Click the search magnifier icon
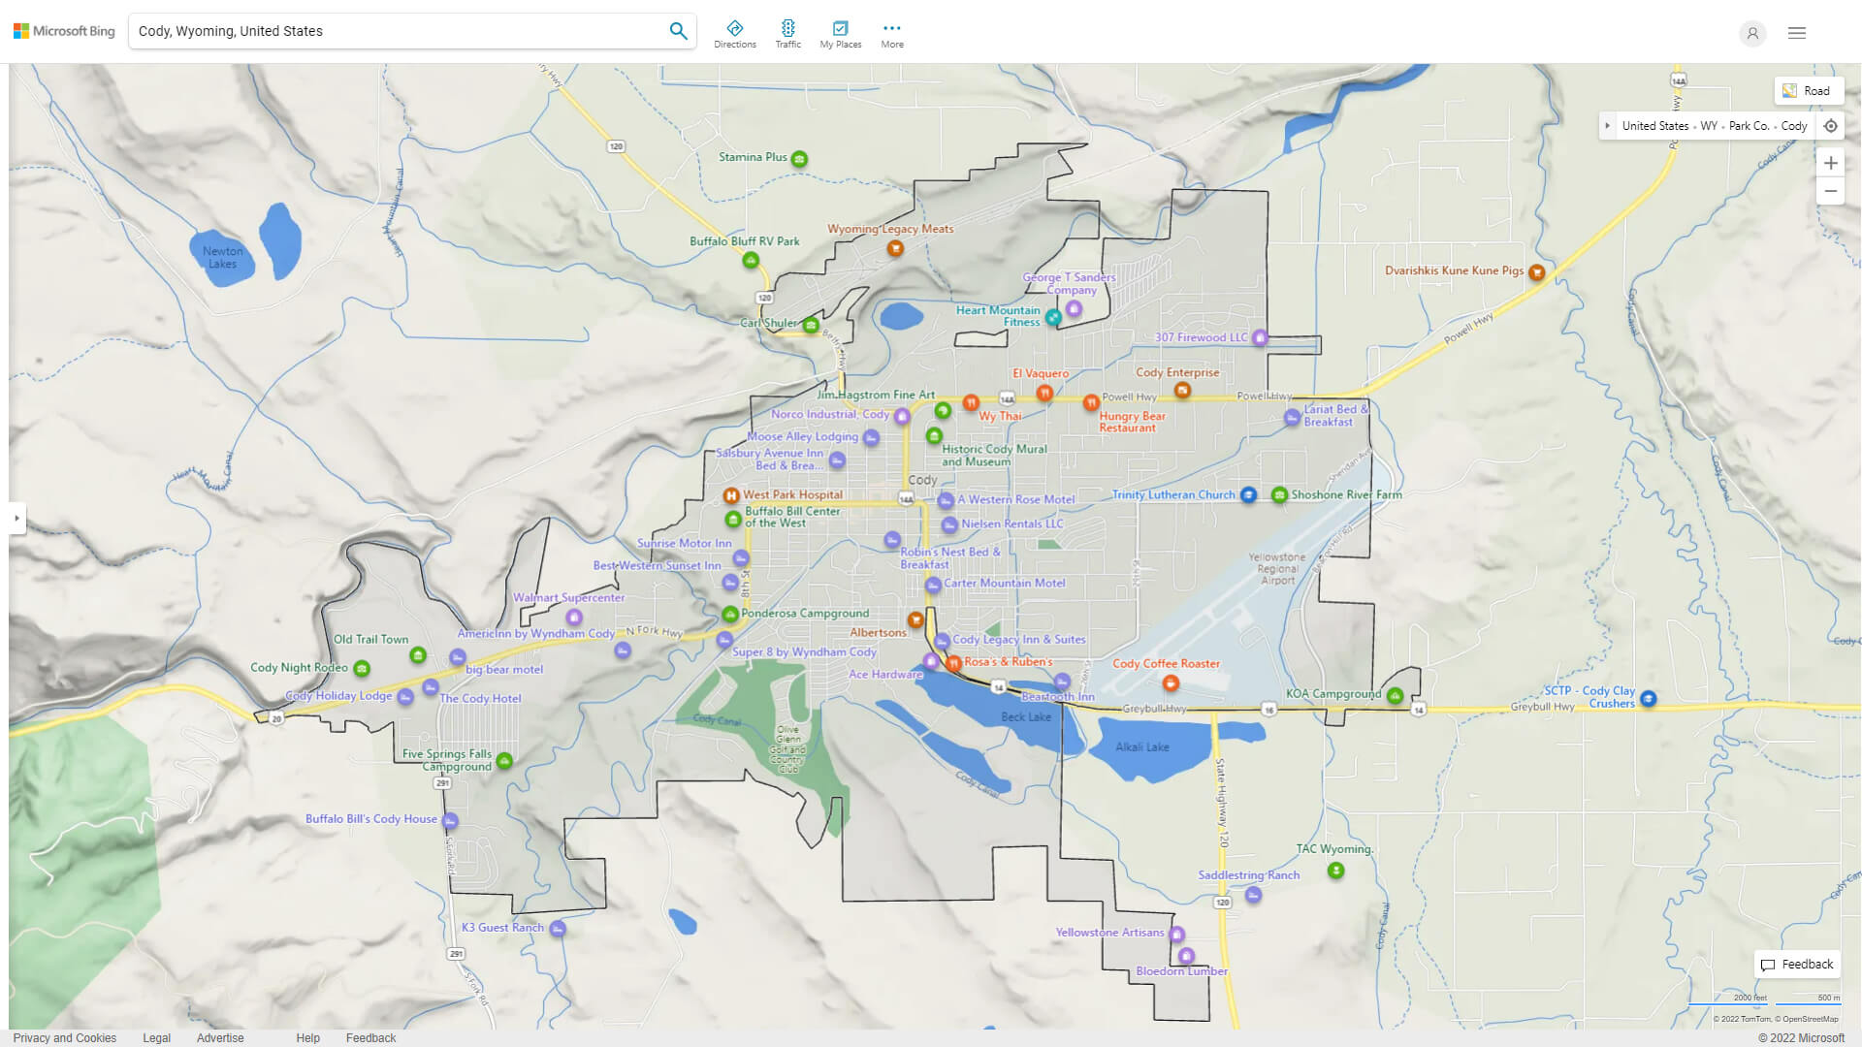Image resolution: width=1862 pixels, height=1047 pixels. click(678, 30)
